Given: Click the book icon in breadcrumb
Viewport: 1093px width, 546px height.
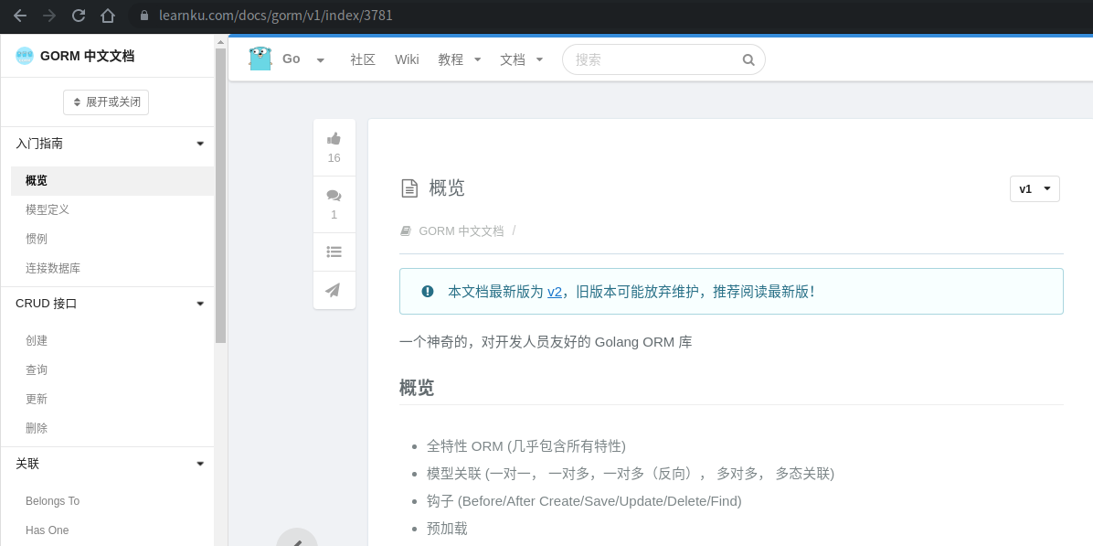Looking at the screenshot, I should (x=406, y=230).
